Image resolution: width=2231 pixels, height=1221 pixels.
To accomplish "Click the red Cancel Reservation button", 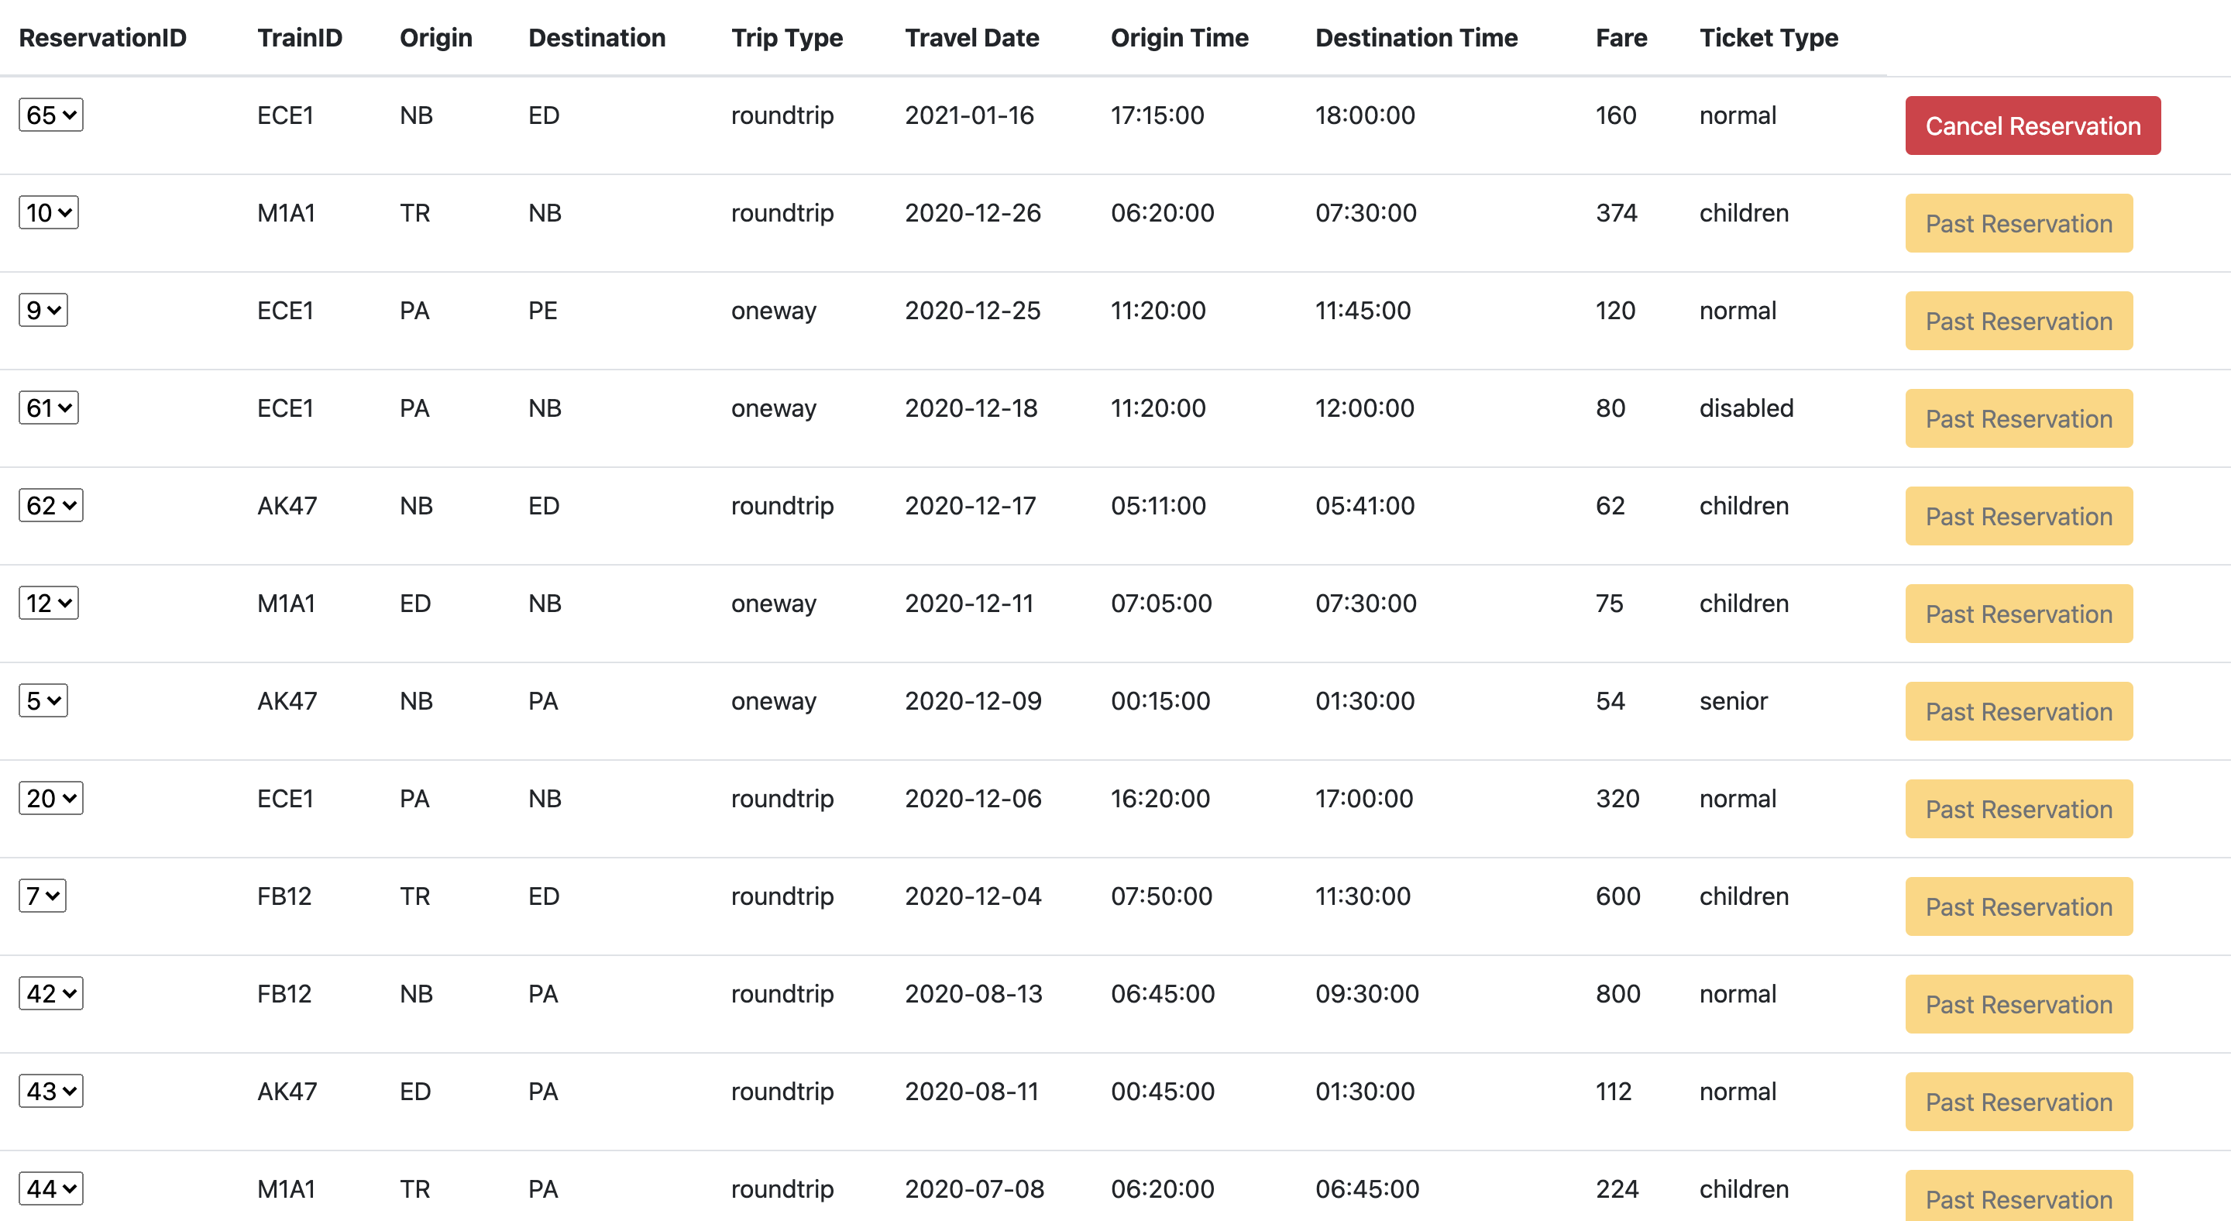I will click(2033, 126).
